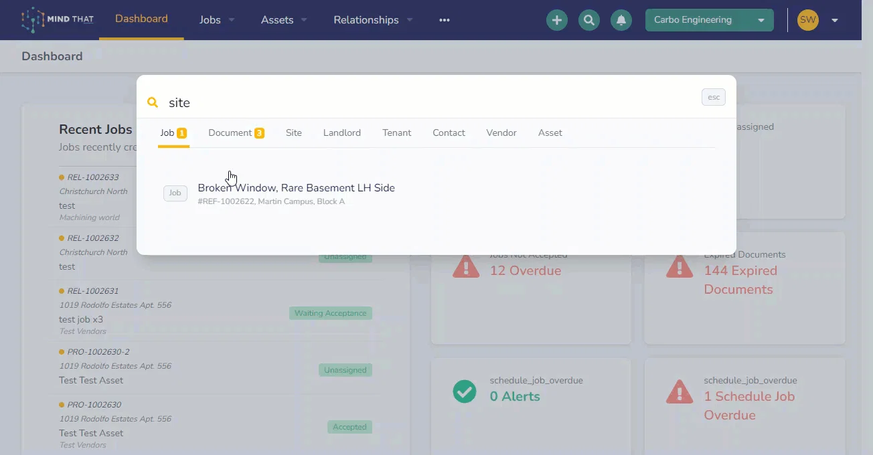Click the SW user avatar

[808, 20]
